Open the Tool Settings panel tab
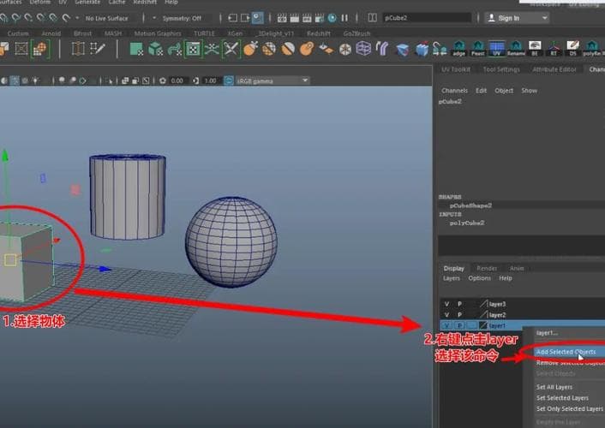 pos(501,69)
